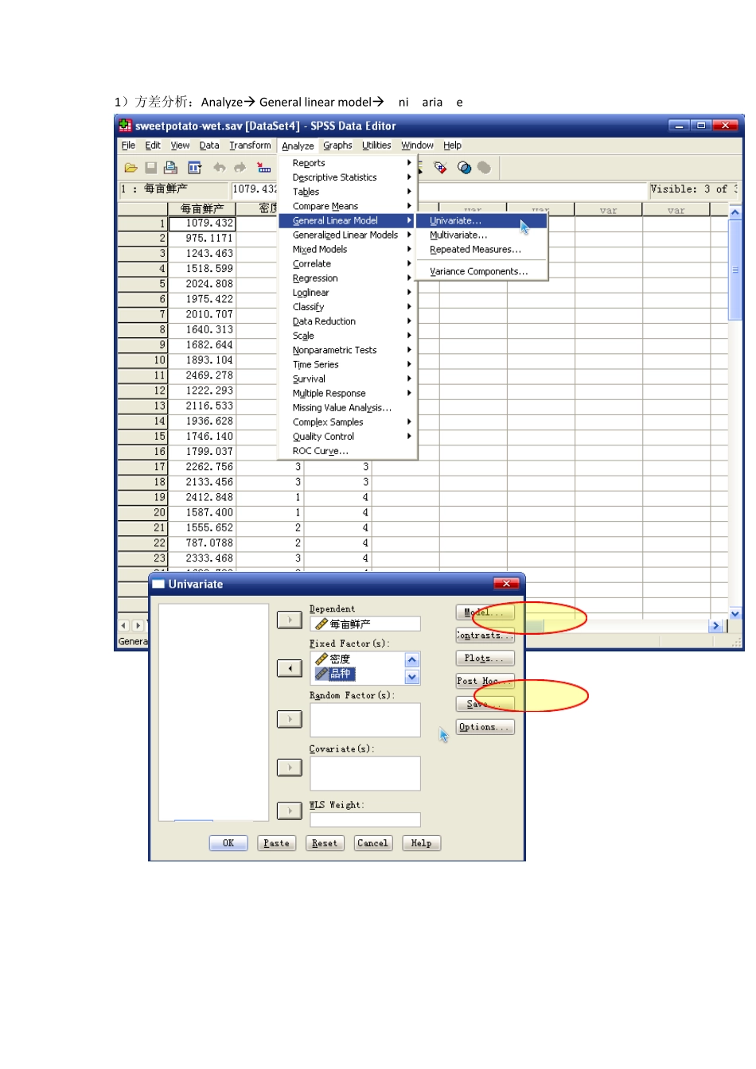Open the Data menu

point(209,146)
